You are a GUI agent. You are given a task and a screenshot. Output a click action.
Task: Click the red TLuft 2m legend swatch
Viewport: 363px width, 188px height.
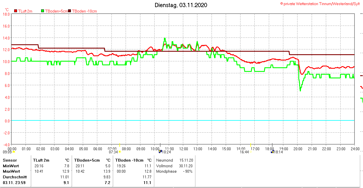(x=16, y=11)
